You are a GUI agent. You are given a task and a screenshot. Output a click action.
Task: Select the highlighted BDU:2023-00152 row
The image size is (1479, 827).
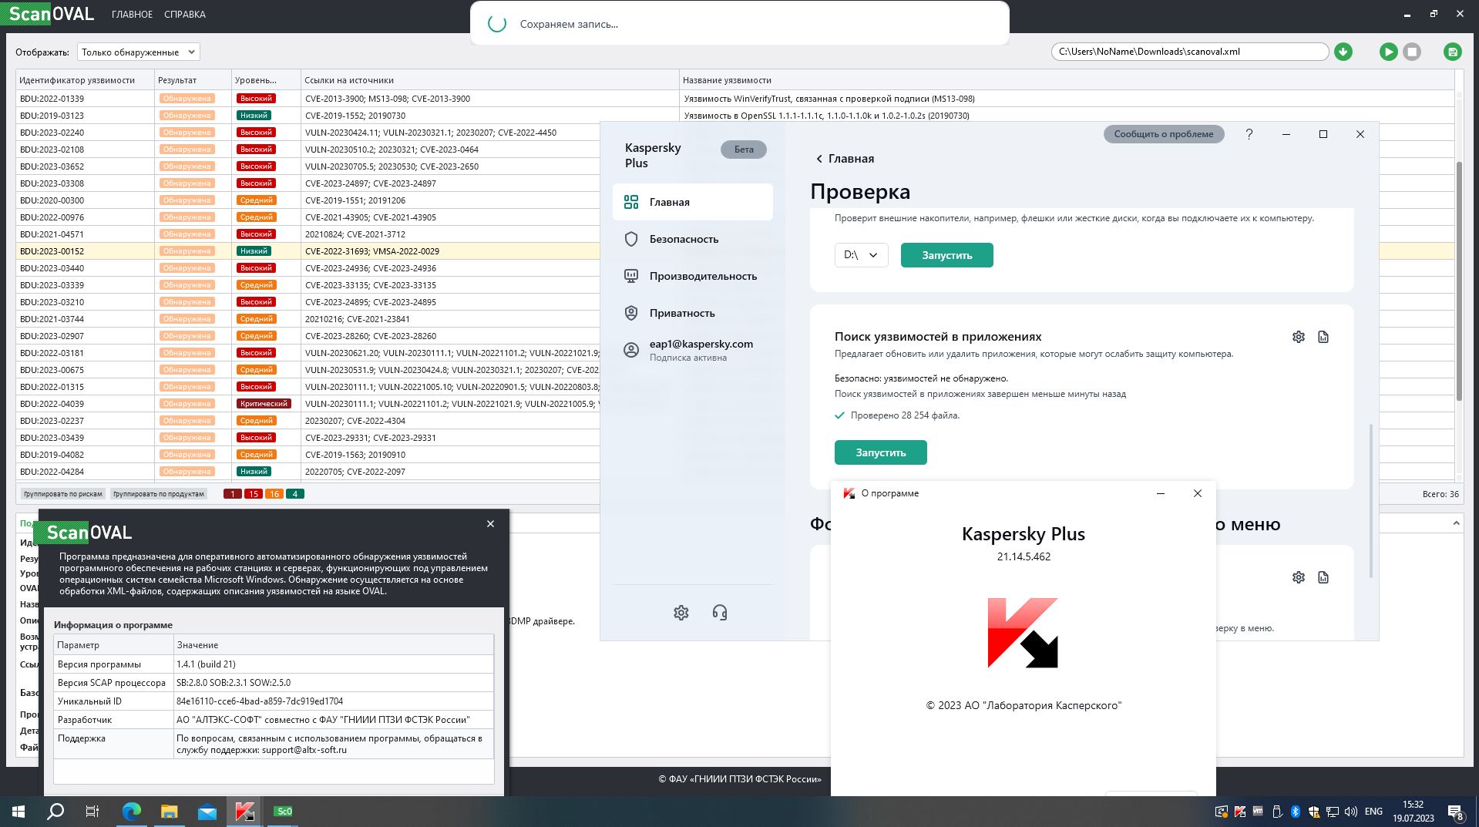pos(308,251)
